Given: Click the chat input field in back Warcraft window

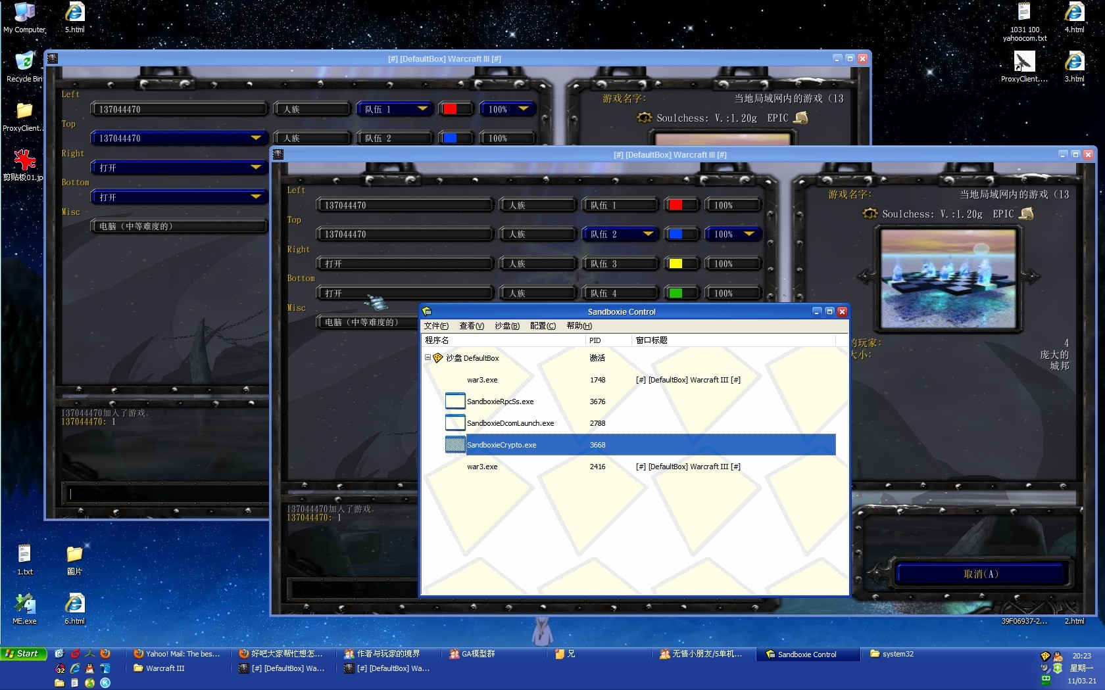Looking at the screenshot, I should [x=166, y=493].
